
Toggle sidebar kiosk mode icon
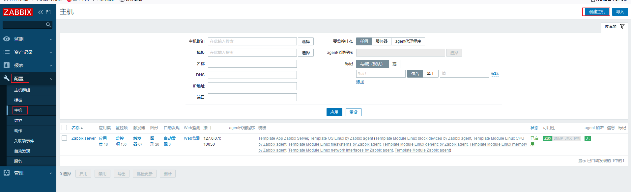click(48, 12)
